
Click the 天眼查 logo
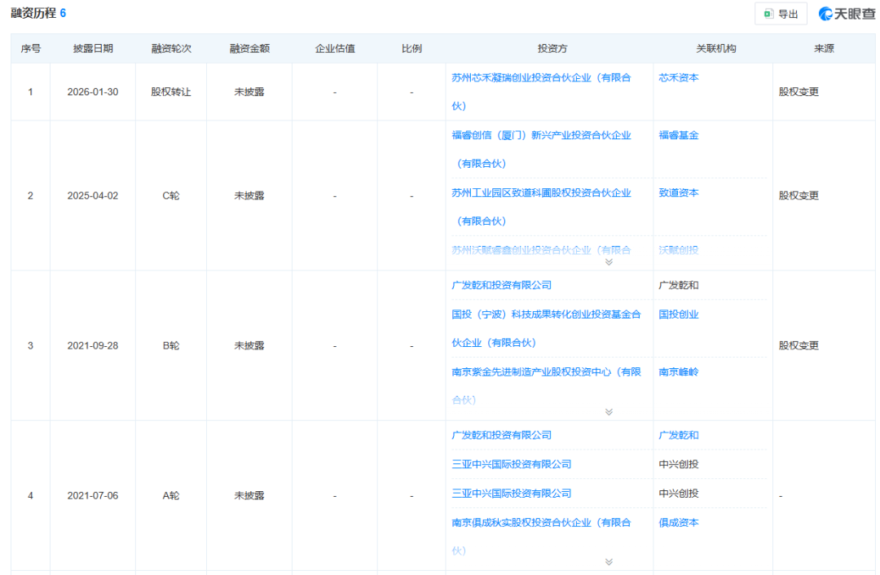[847, 14]
